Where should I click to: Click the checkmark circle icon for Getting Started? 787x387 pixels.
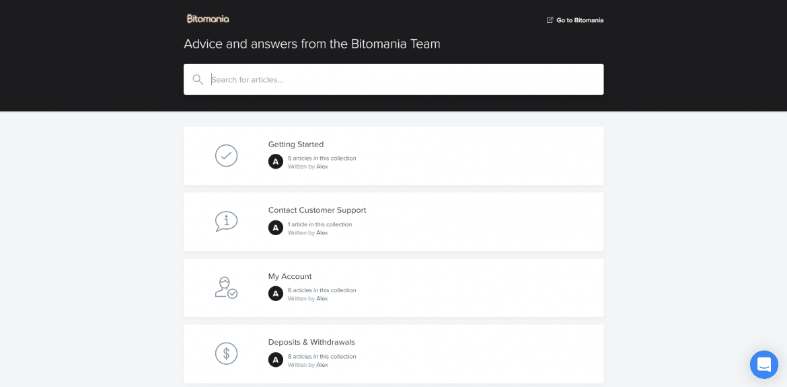226,156
